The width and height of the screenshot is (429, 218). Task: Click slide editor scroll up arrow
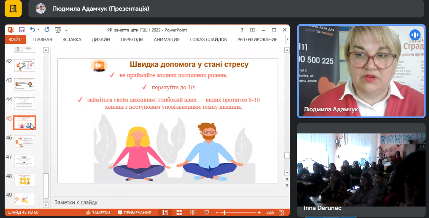[287, 50]
